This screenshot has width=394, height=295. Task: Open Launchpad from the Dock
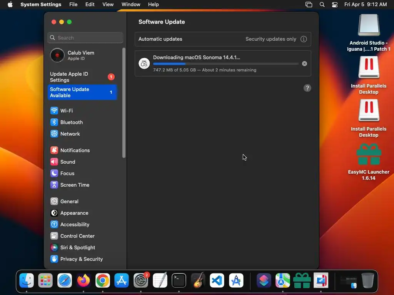(45, 280)
